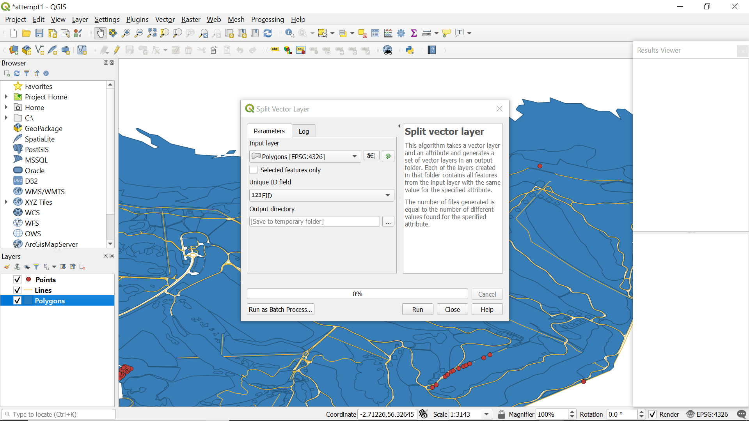Click iterate over input layer button
Viewport: 749px width, 421px height.
[x=388, y=156]
